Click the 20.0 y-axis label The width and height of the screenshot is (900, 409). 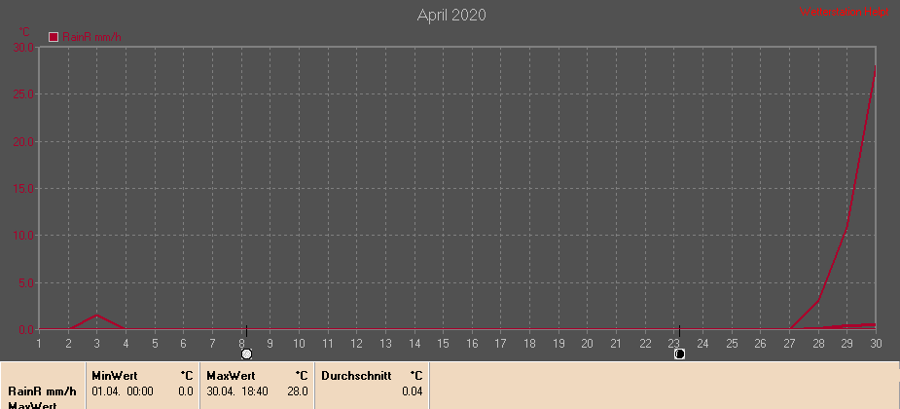23,141
